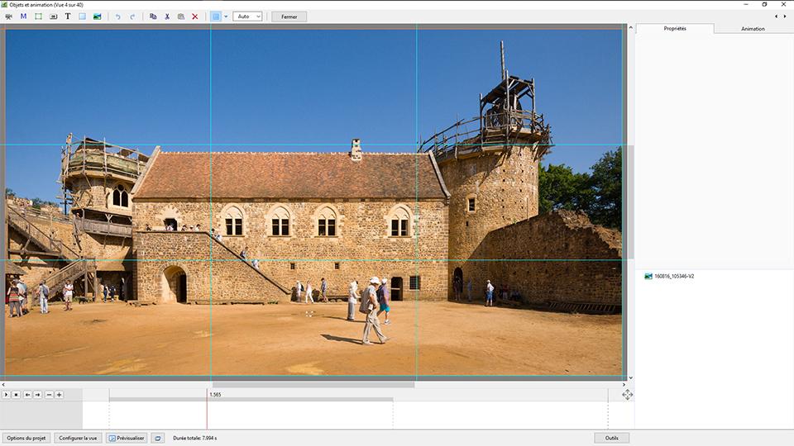The image size is (794, 446).
Task: Open the Outils button
Action: click(x=612, y=438)
